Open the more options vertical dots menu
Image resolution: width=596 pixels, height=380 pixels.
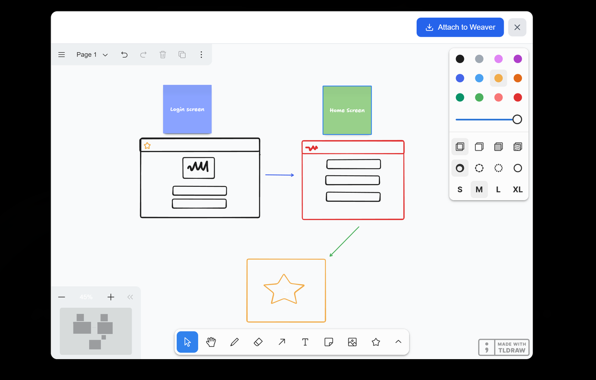click(x=201, y=55)
